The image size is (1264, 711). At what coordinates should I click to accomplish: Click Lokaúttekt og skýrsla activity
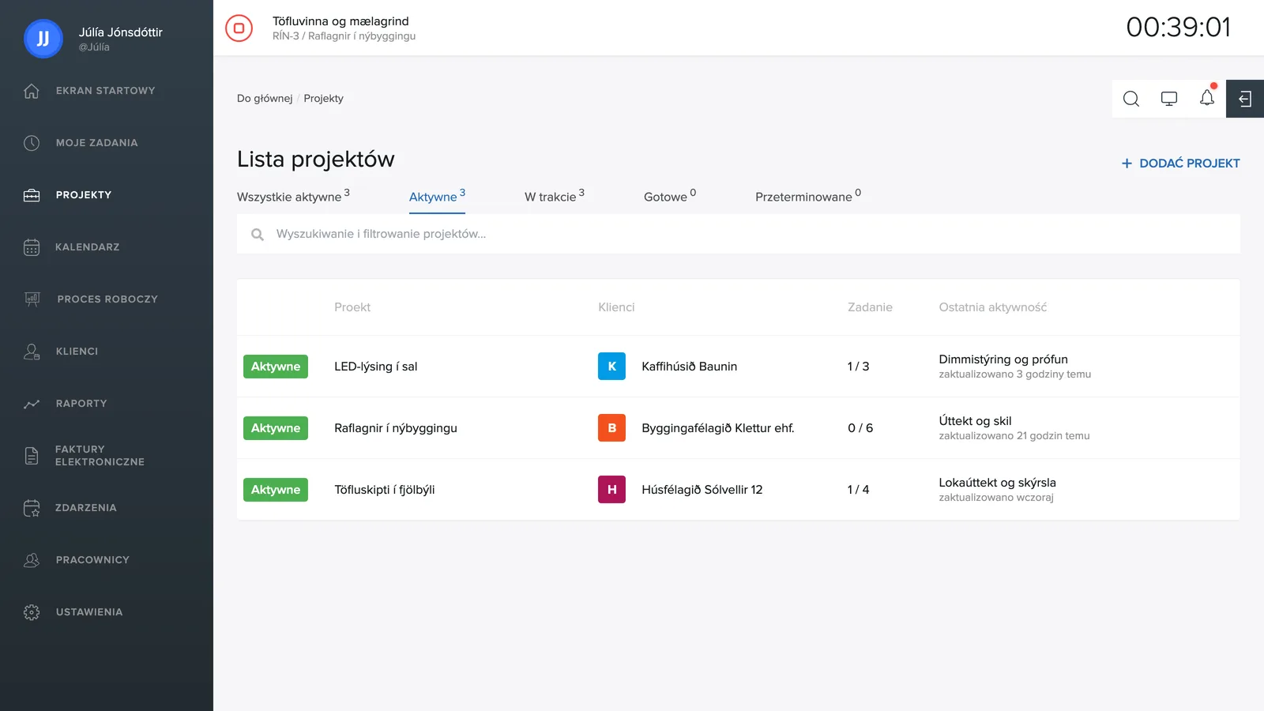tap(997, 483)
